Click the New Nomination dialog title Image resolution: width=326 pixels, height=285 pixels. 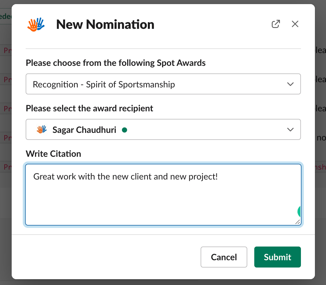click(105, 24)
